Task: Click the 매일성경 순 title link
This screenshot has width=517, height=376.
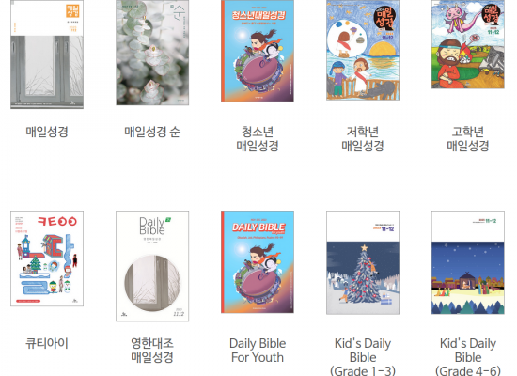Action: tap(152, 132)
